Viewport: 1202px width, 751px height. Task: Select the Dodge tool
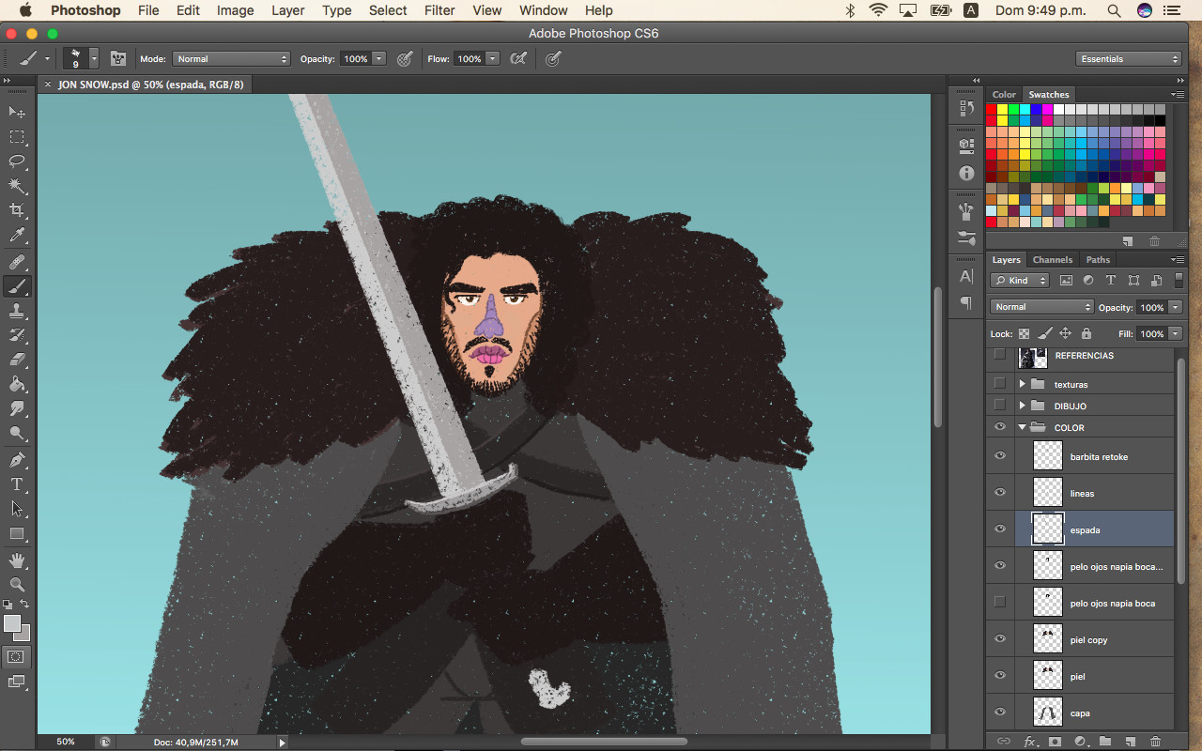click(x=17, y=434)
